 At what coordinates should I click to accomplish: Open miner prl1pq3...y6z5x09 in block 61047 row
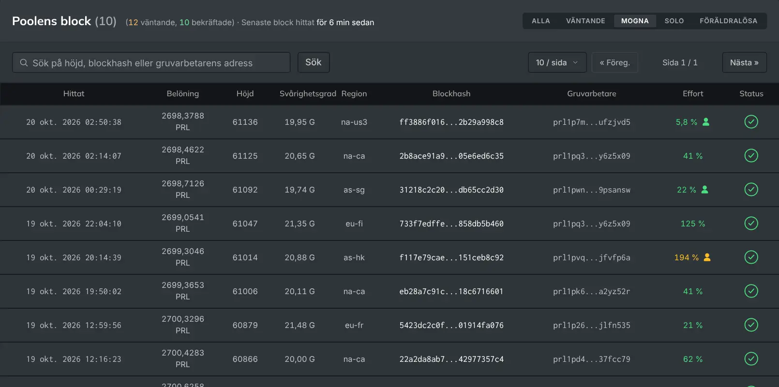tap(592, 223)
